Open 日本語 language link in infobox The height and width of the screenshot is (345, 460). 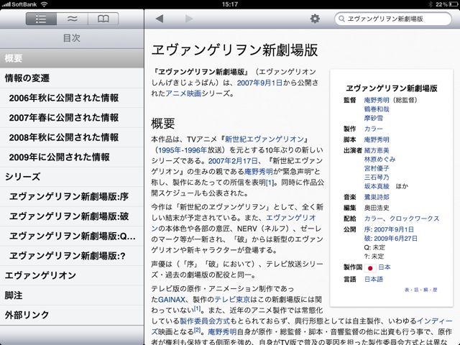(x=374, y=280)
